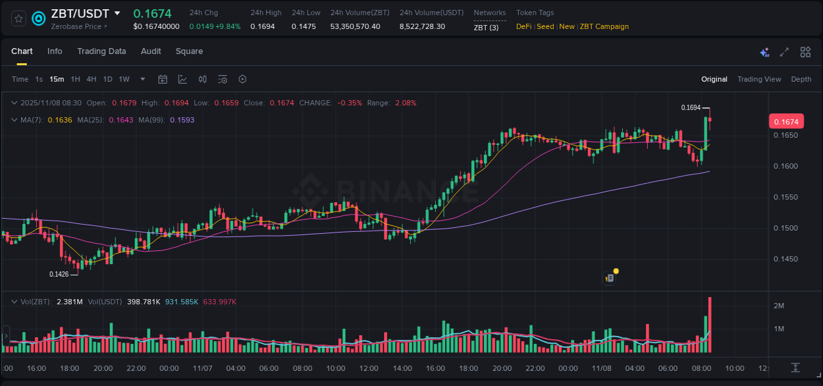The height and width of the screenshot is (386, 823).
Task: Open the Audit tab
Action: pos(151,51)
